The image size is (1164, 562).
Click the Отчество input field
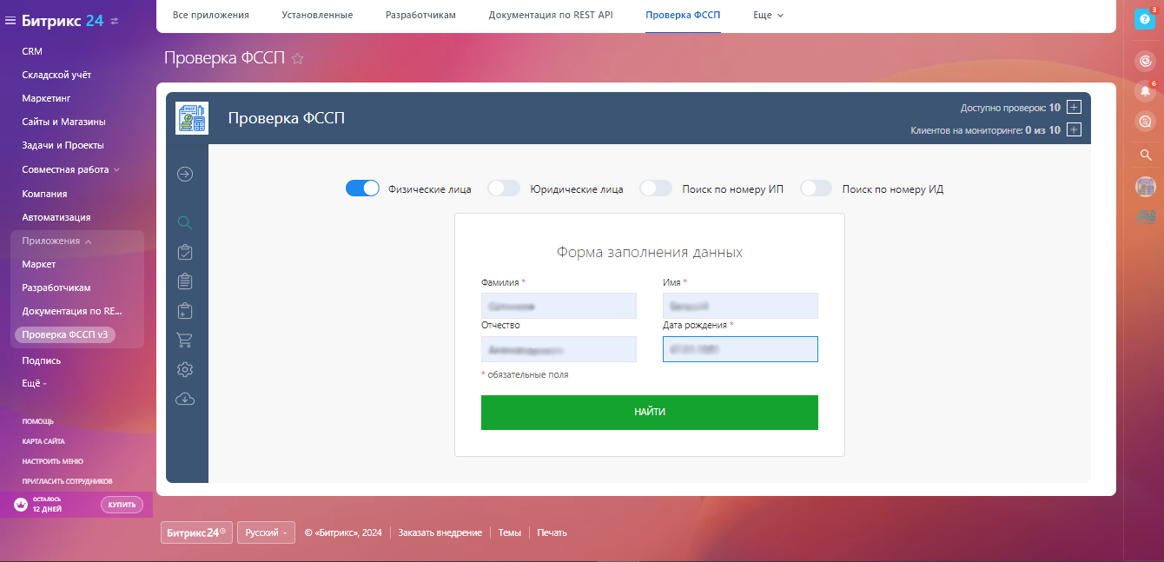(x=559, y=349)
